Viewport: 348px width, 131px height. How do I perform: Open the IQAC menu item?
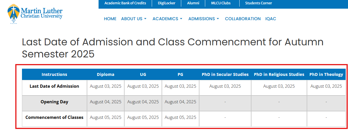point(271,19)
